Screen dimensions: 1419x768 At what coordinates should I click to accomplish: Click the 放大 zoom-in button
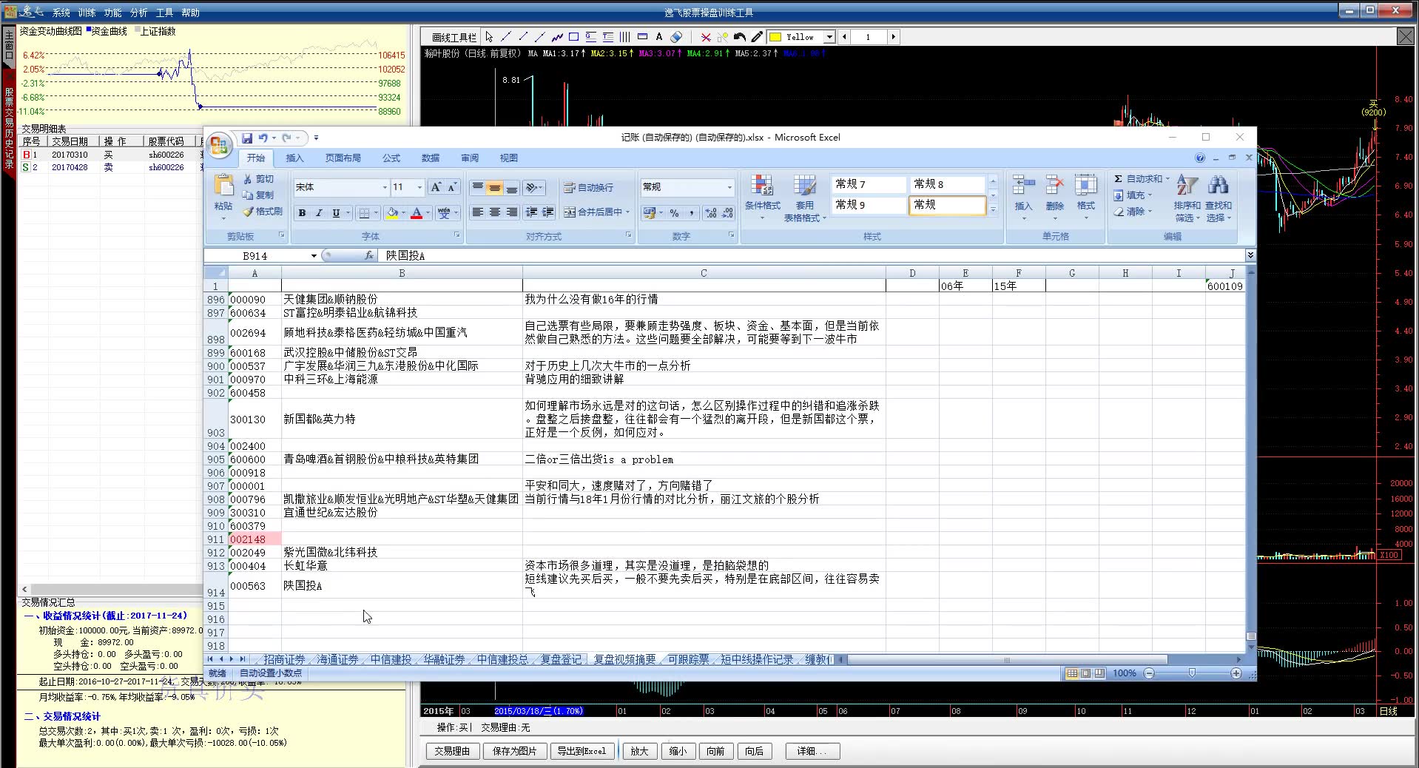pos(639,751)
